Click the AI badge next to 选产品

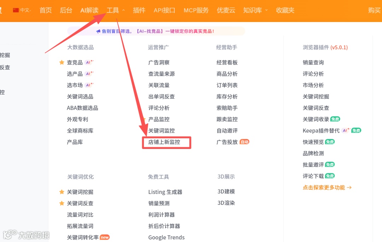89,74
